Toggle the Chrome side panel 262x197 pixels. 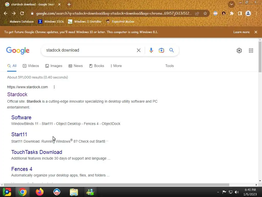pyautogui.click(x=240, y=13)
